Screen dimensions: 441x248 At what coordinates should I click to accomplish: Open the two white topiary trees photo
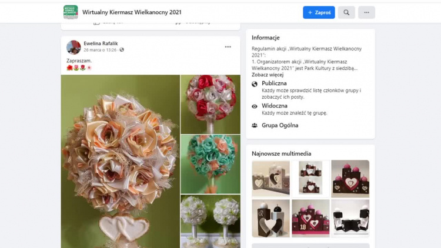point(210,221)
